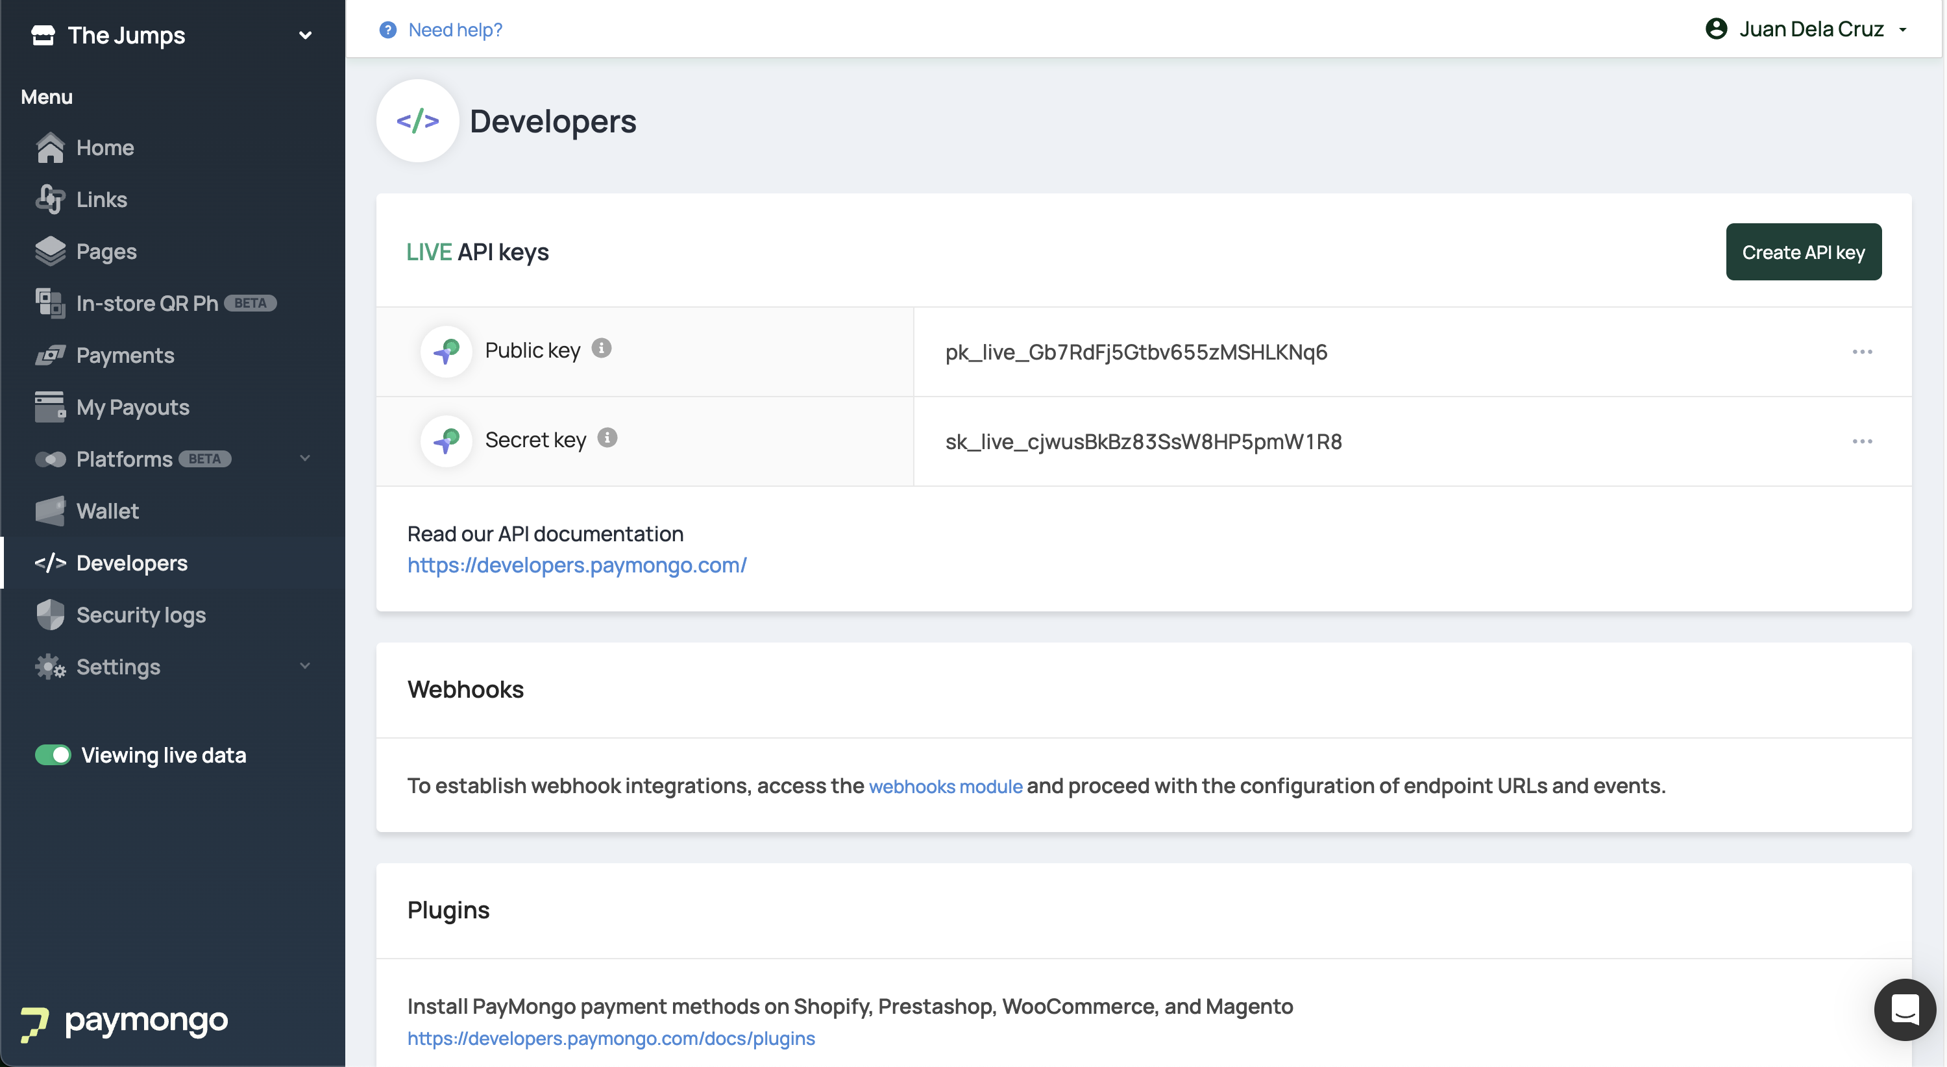This screenshot has height=1067, width=1947.
Task: Click the Home house icon in sidebar
Action: click(x=50, y=147)
